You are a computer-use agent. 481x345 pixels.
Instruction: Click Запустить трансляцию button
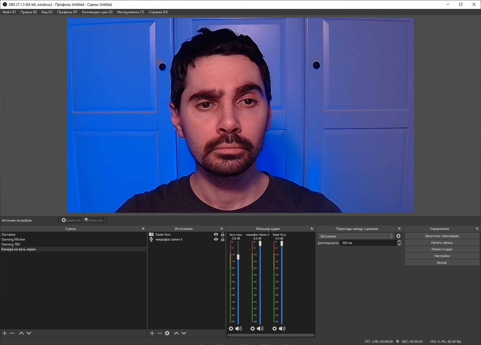(442, 236)
